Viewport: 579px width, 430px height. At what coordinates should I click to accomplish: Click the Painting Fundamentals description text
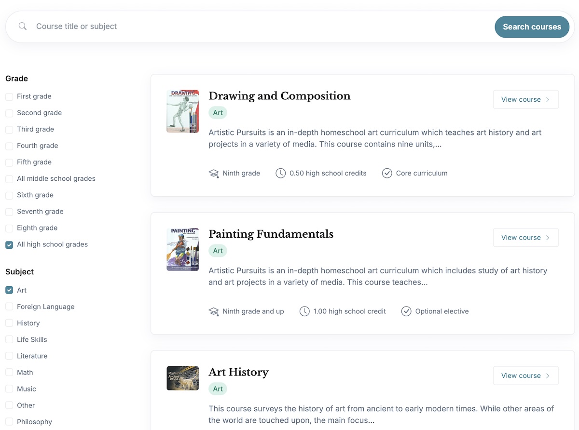pos(378,276)
